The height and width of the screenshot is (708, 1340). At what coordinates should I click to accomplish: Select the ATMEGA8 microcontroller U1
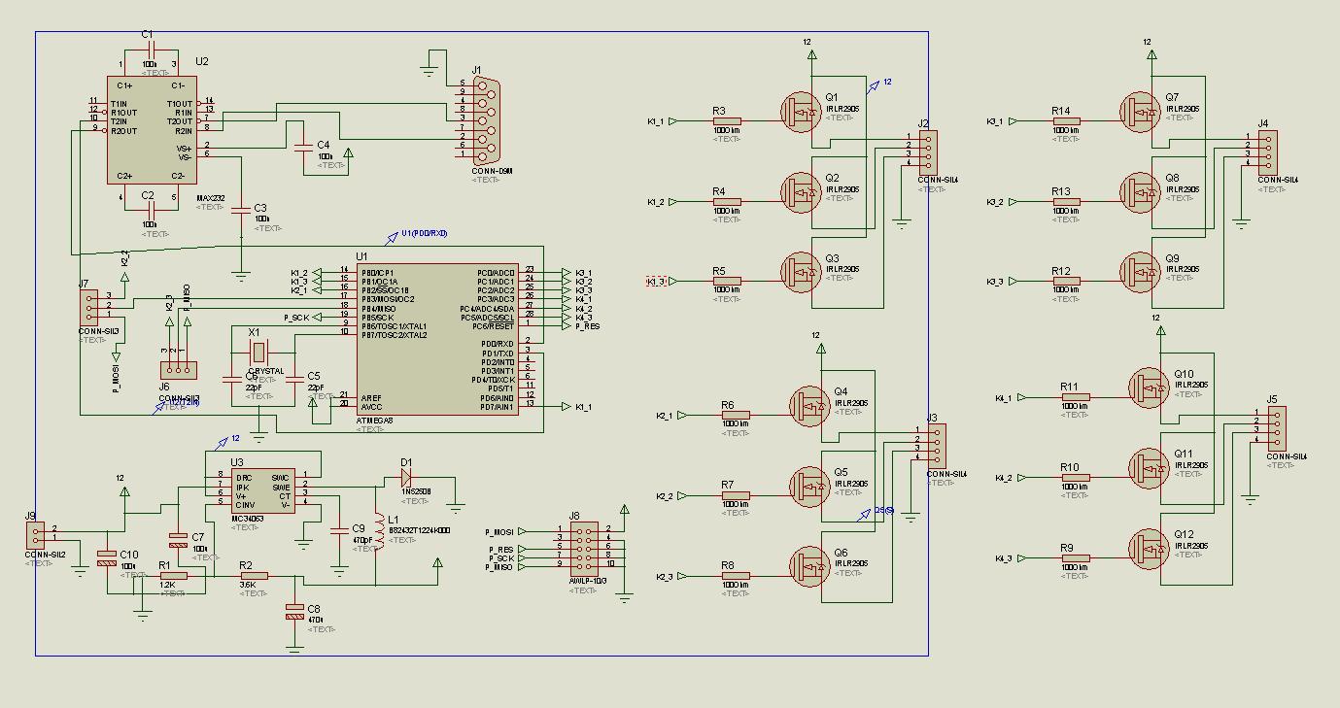[439, 340]
